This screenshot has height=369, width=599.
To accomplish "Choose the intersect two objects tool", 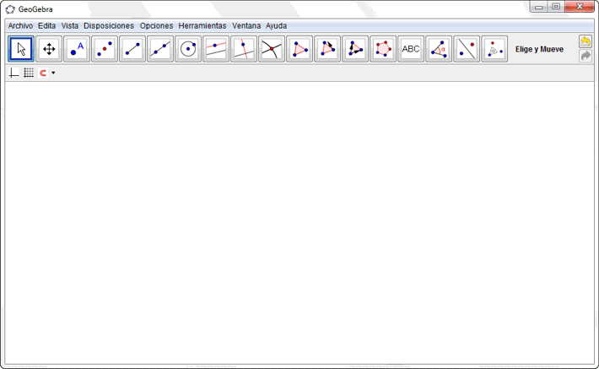I will [272, 49].
